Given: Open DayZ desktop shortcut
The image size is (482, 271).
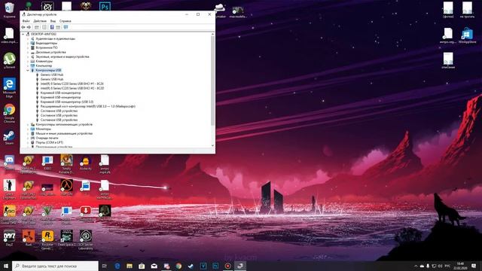Looking at the screenshot, I should coord(10,238).
